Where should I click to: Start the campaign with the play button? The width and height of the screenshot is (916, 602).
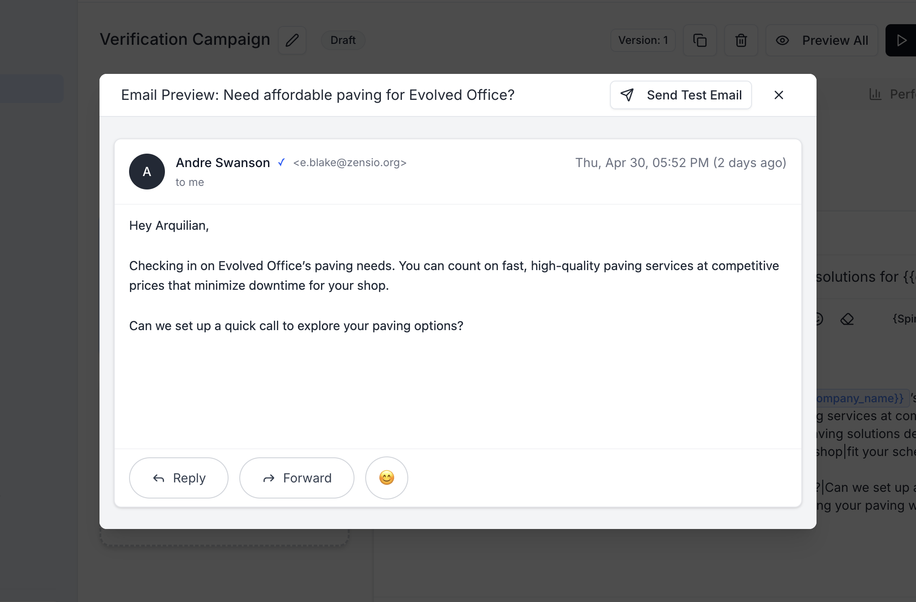901,40
